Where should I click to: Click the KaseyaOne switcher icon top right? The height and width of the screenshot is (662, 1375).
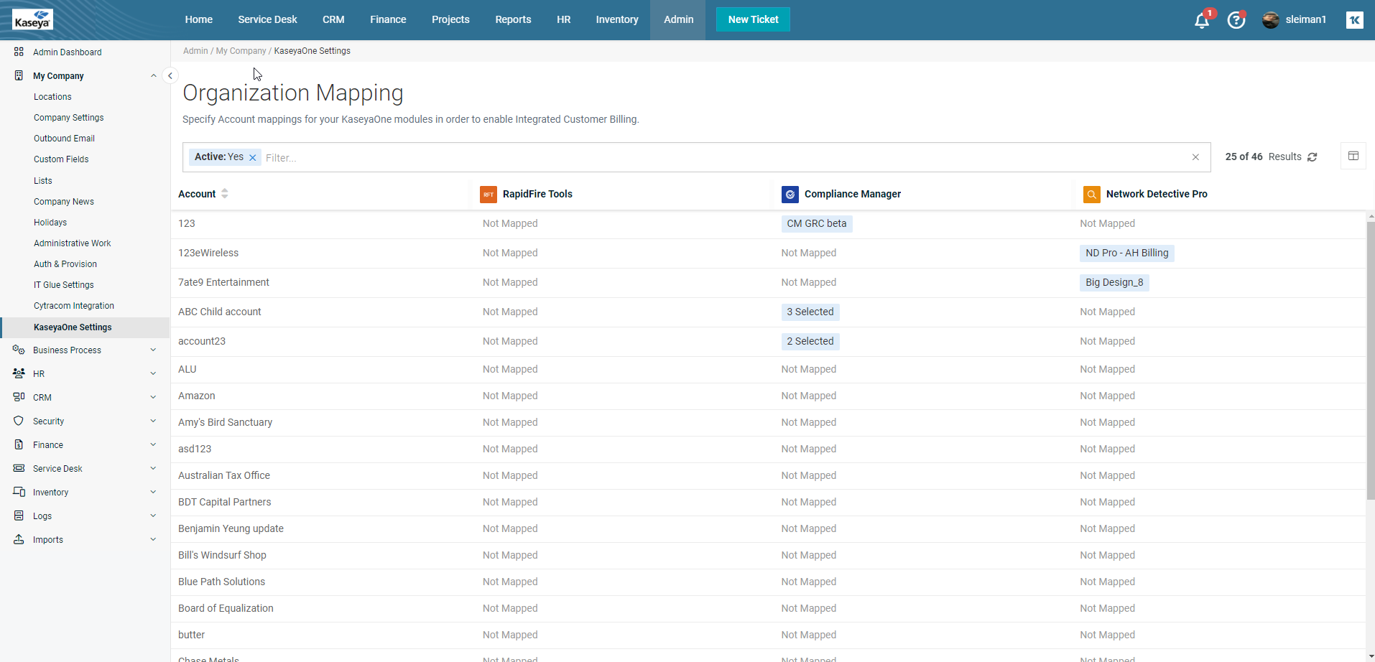(x=1354, y=19)
